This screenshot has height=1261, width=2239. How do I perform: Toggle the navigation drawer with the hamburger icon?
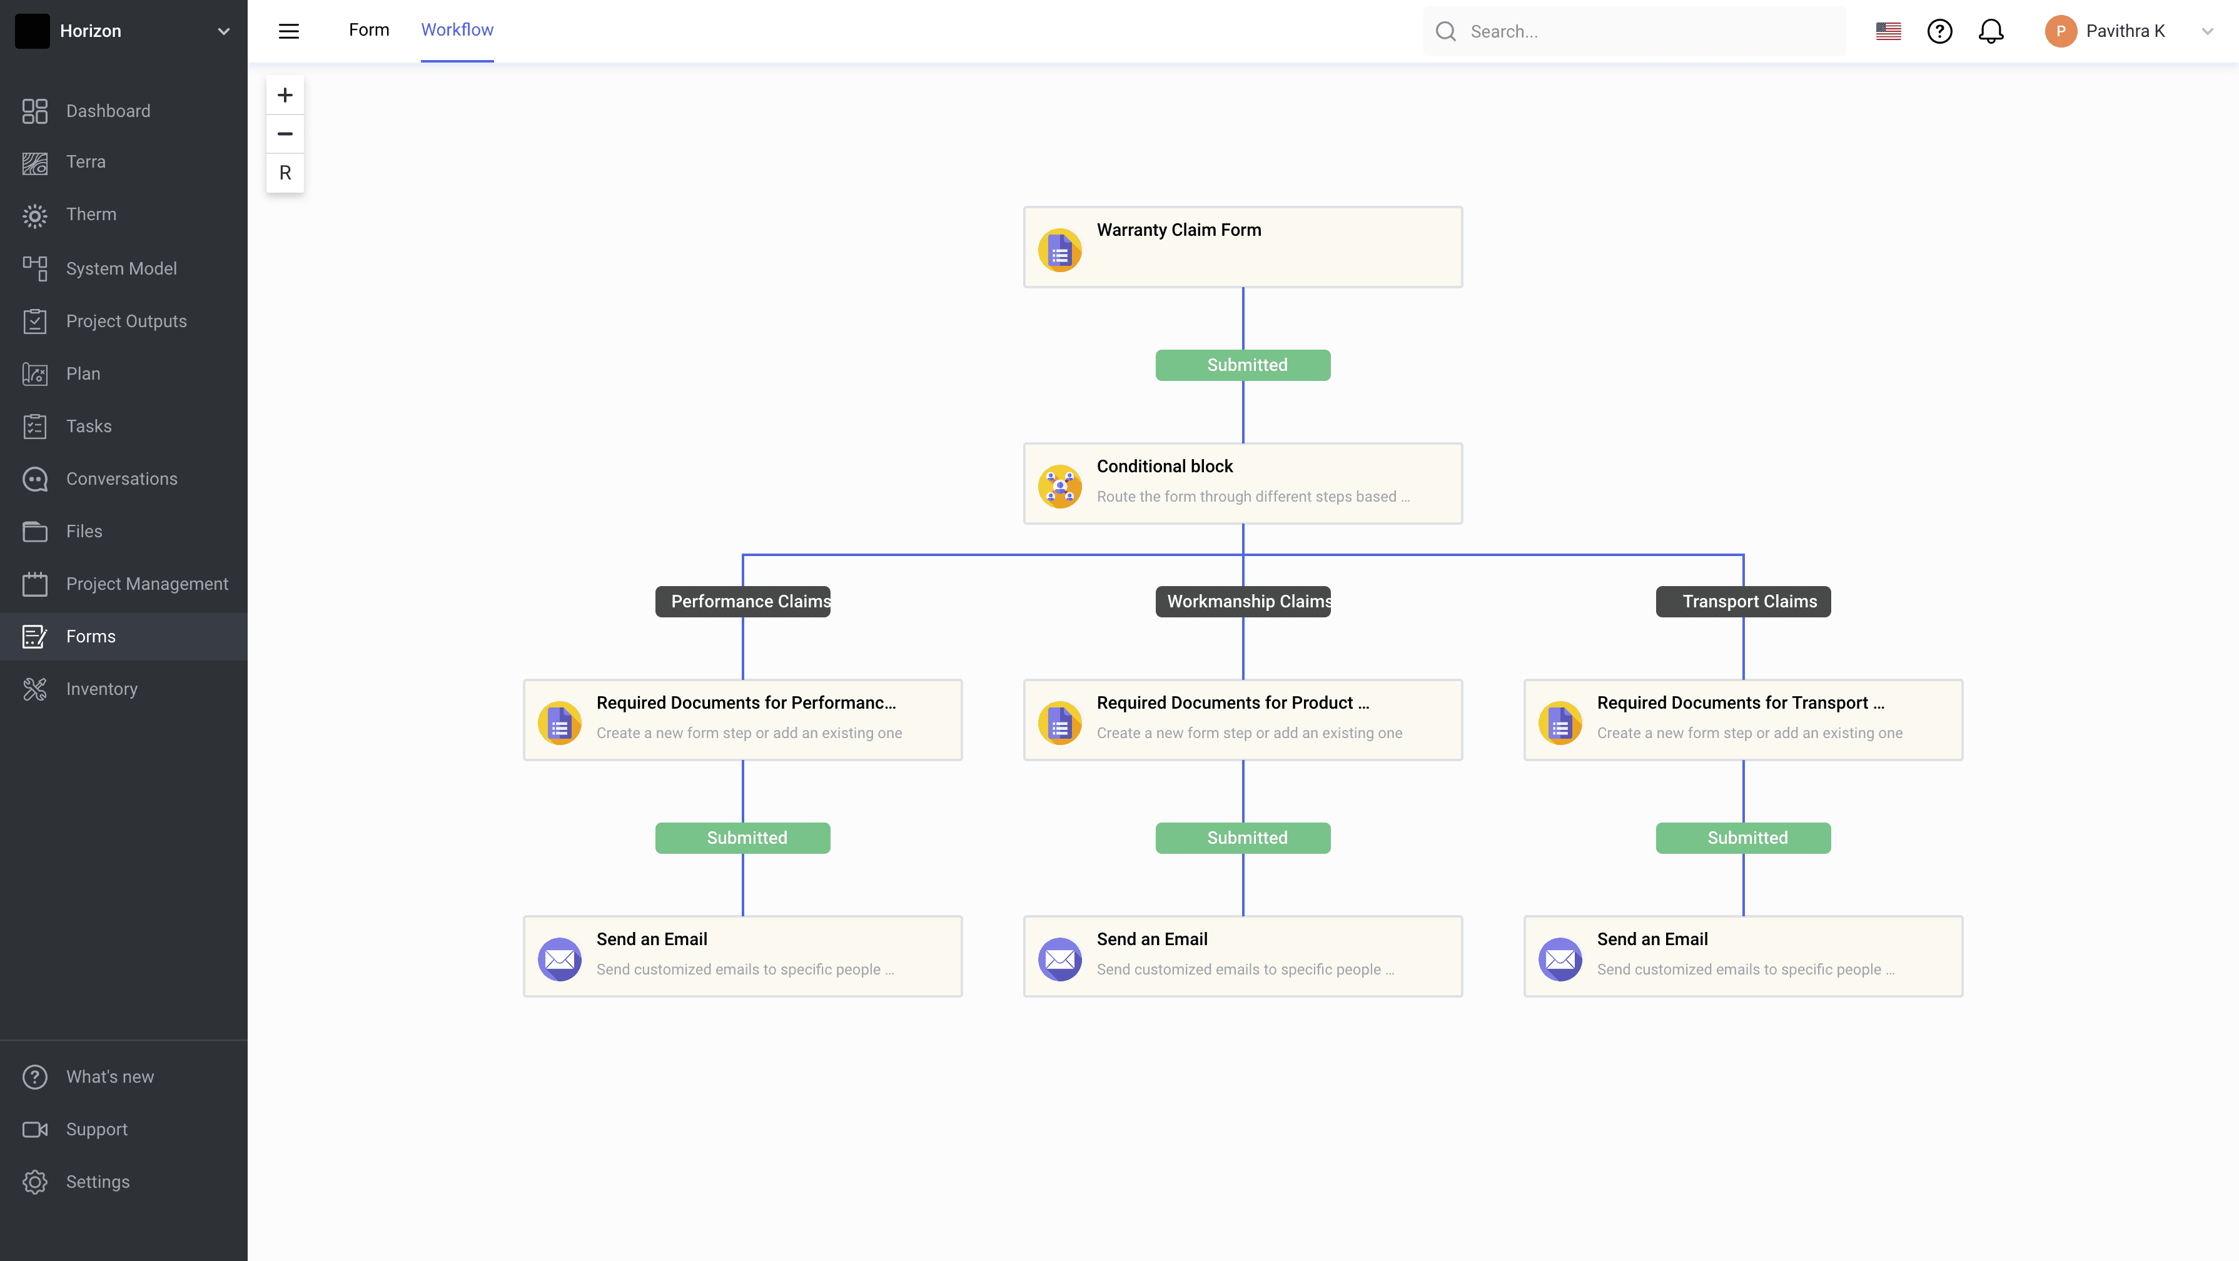point(288,31)
